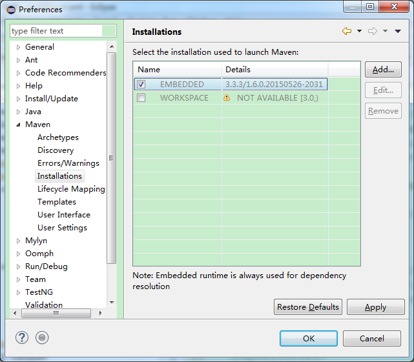This screenshot has height=362, width=414.
Task: Click the 3.3.3/1.6.0.20150526-2031 details cell
Action: coord(274,85)
